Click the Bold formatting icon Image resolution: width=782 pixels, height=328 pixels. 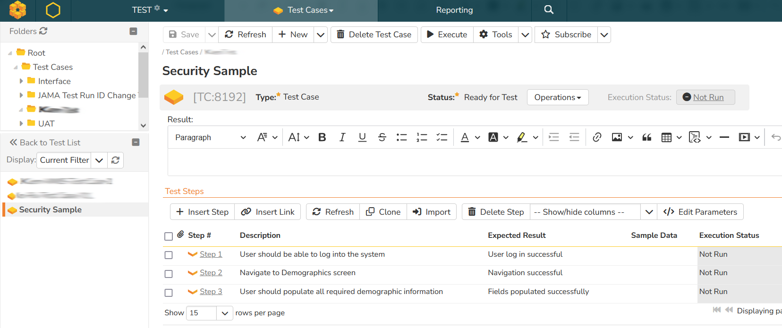tap(322, 137)
